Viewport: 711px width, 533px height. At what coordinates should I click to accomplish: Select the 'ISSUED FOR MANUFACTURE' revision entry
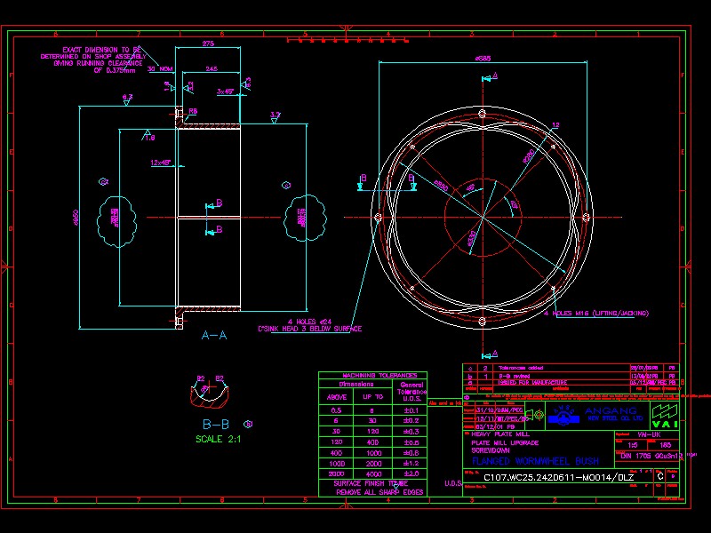coord(533,383)
